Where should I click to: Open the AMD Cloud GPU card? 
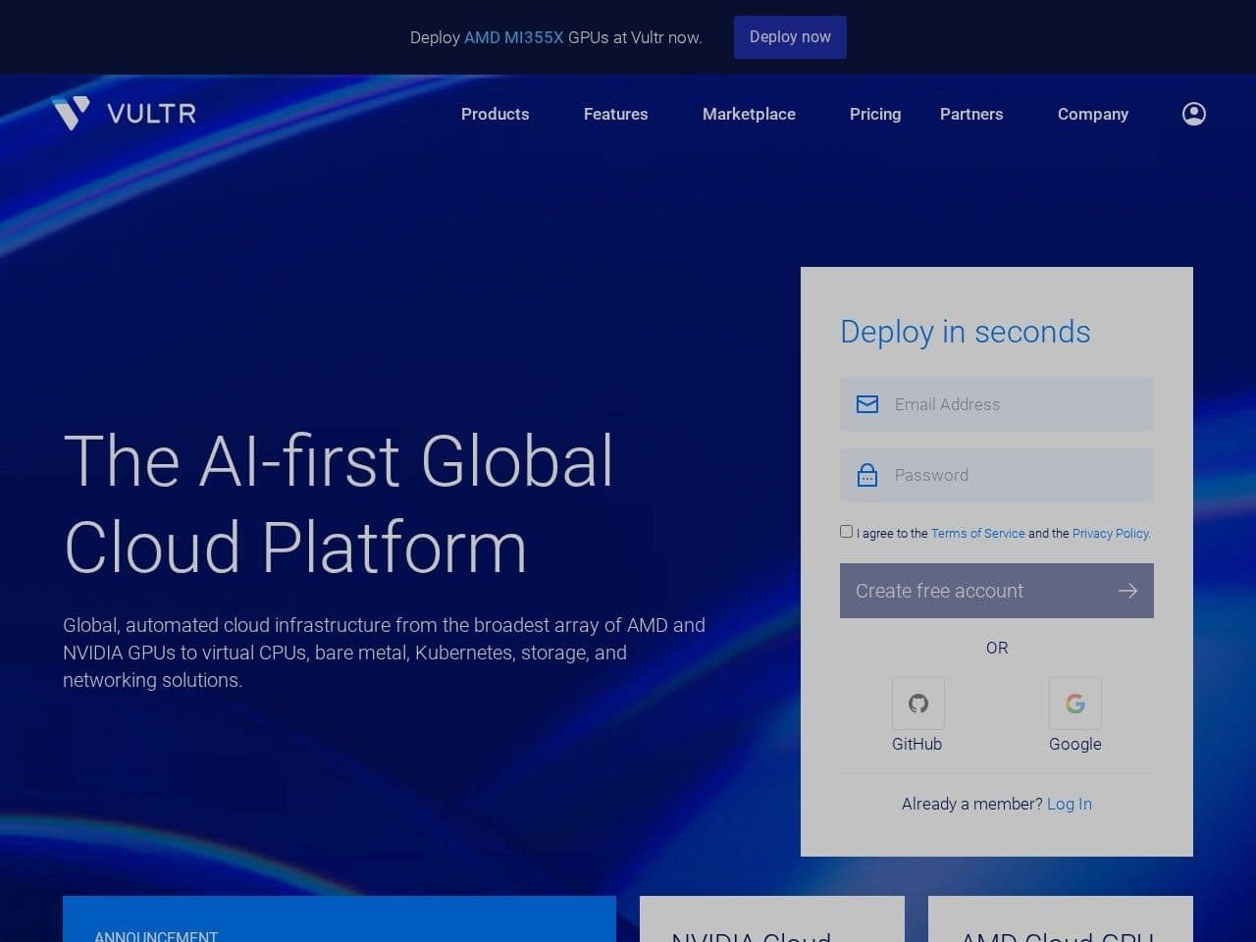1061,919
